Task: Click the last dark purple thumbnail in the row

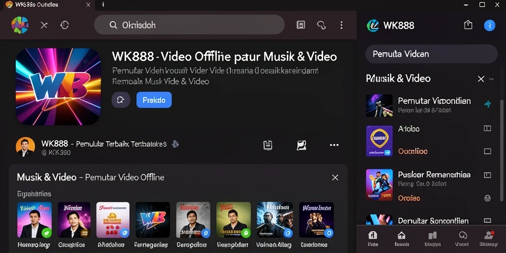Action: click(316, 220)
